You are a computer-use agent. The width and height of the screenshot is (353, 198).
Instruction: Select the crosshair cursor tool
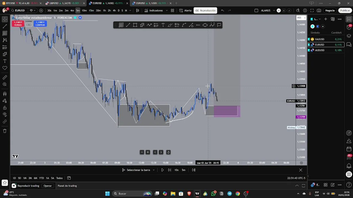point(5,19)
